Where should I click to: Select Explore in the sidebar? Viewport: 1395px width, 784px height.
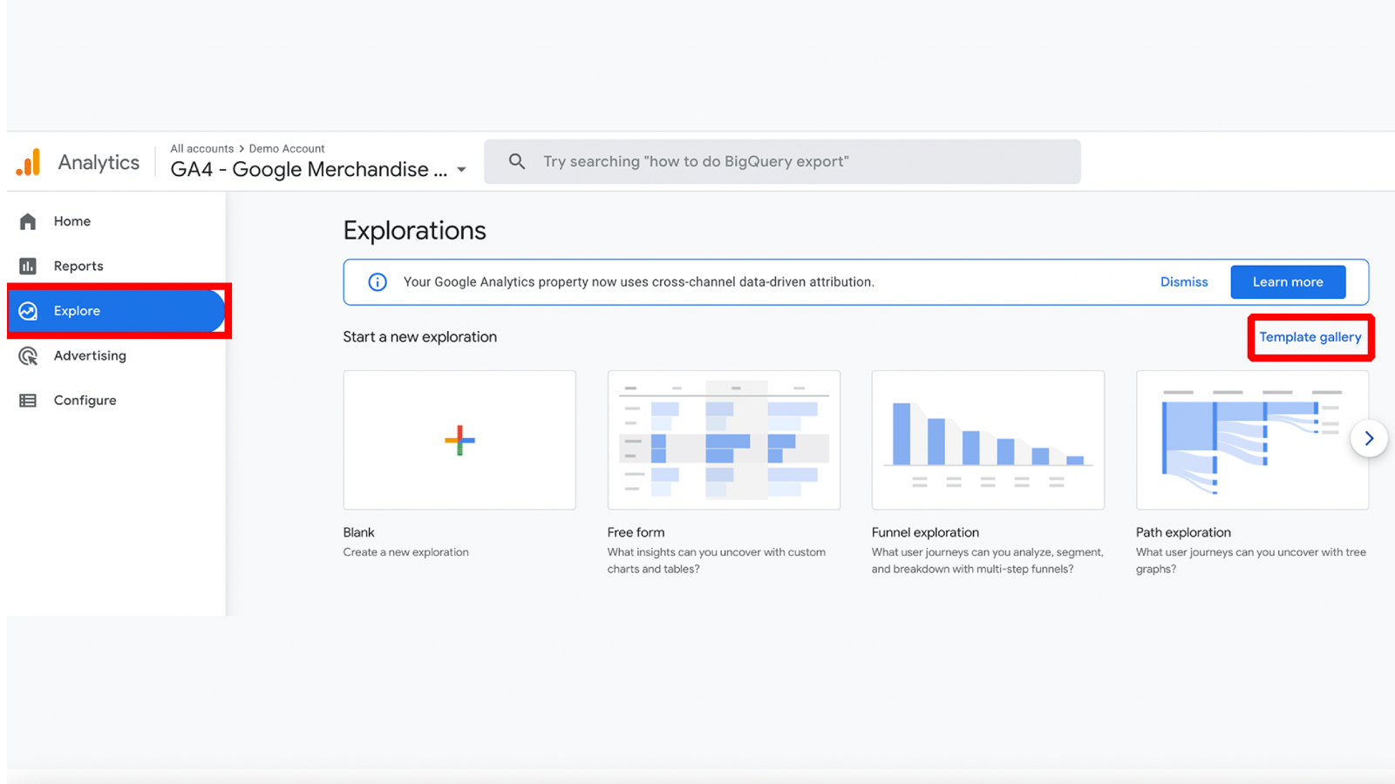116,311
